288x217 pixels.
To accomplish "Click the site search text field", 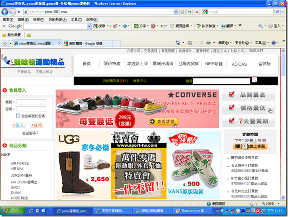I will (221, 81).
